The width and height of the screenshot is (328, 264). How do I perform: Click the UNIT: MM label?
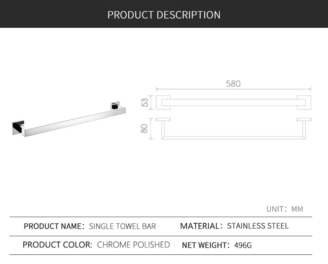tap(285, 209)
